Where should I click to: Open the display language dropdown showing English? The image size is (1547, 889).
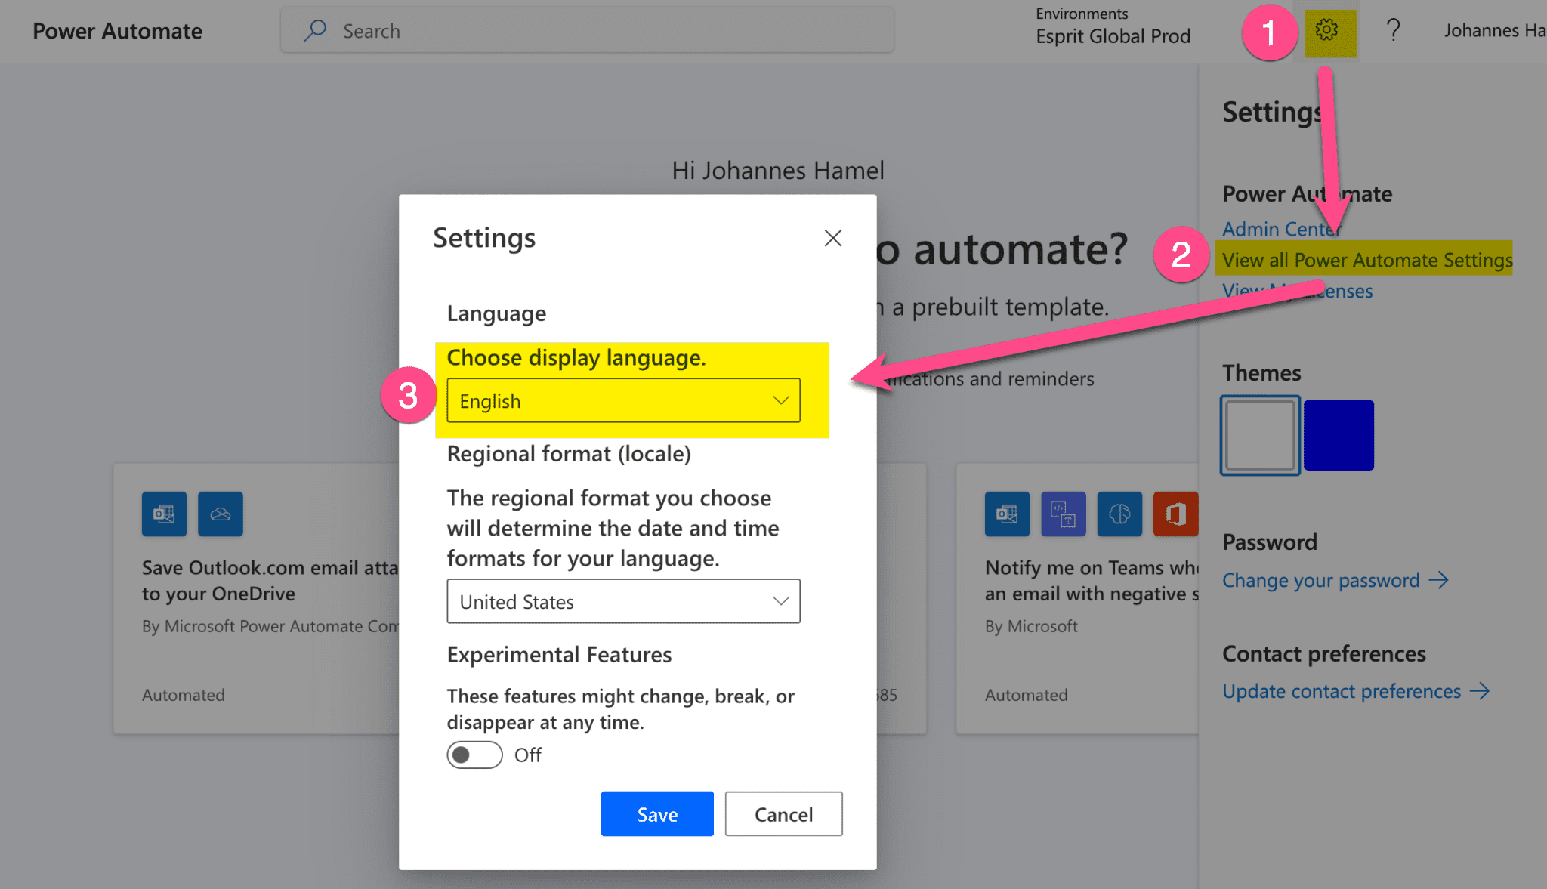click(x=622, y=400)
